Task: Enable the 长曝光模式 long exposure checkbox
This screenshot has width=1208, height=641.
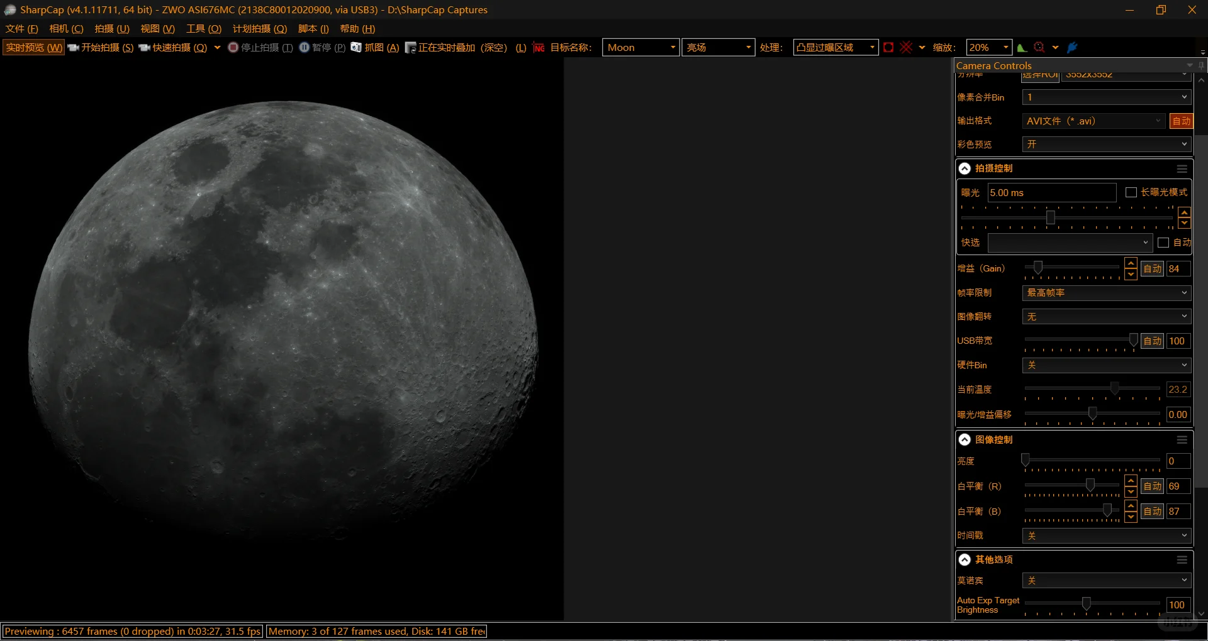Action: (1131, 192)
